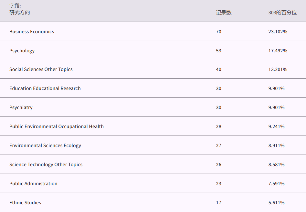Click the 记录数 column header
Image resolution: width=306 pixels, height=212 pixels.
[x=224, y=13]
